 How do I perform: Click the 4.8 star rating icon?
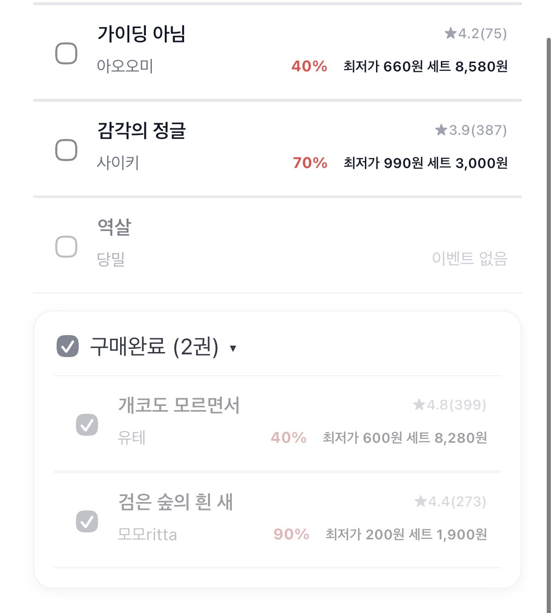[x=419, y=405]
